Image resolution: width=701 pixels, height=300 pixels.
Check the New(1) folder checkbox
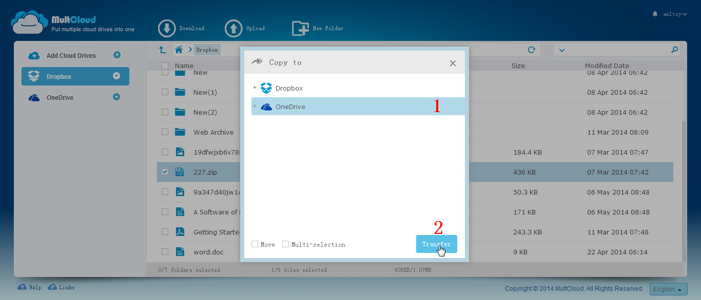click(x=165, y=92)
